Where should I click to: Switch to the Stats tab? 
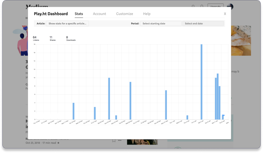pos(79,14)
